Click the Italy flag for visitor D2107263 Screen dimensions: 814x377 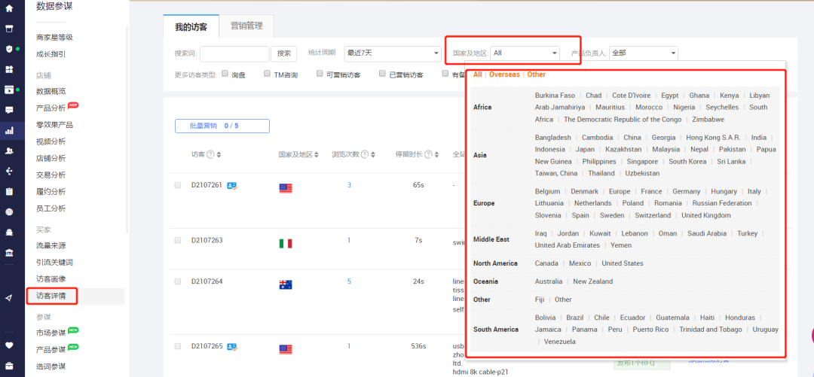coord(286,243)
